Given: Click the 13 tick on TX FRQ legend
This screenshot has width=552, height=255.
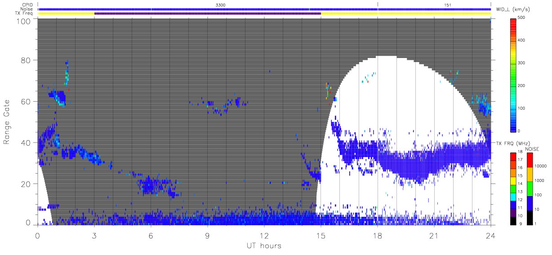Looking at the screenshot, I should click(520, 192).
